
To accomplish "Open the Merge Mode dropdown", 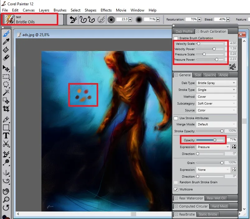I will coord(216,124).
